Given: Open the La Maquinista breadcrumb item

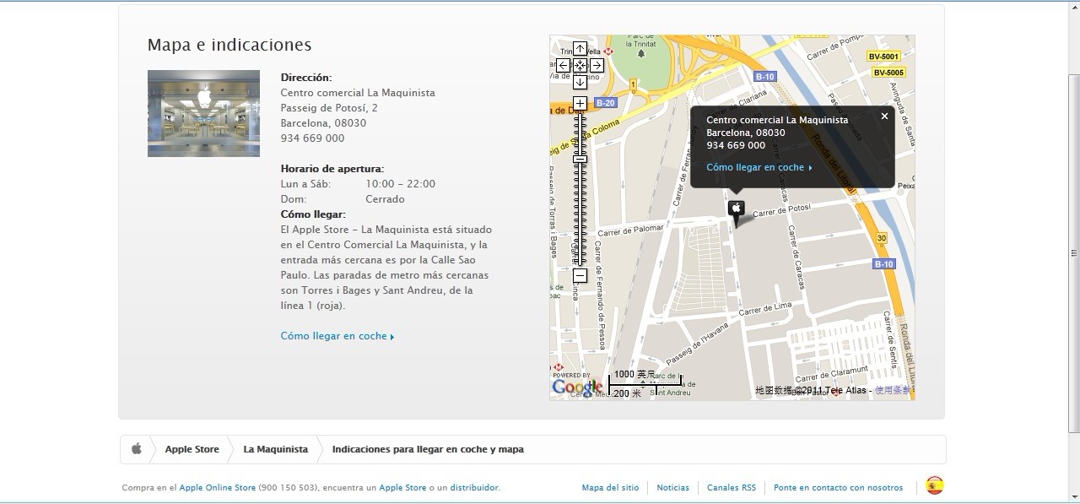Looking at the screenshot, I should click(275, 449).
